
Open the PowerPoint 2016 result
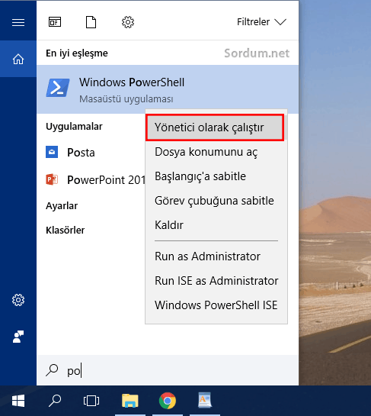coord(91,180)
